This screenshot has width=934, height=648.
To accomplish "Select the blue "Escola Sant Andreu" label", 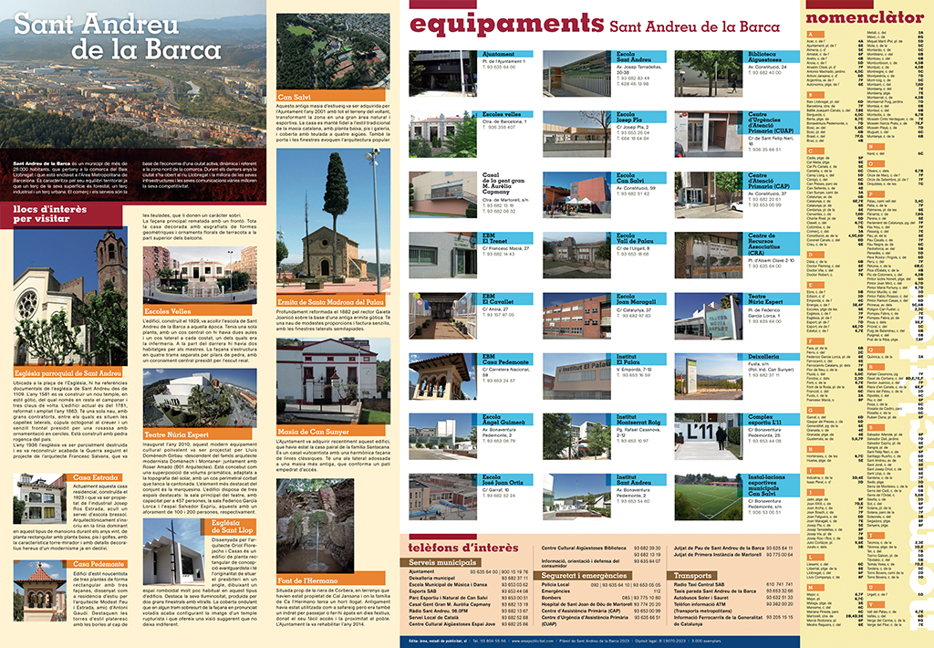I will tap(640, 57).
